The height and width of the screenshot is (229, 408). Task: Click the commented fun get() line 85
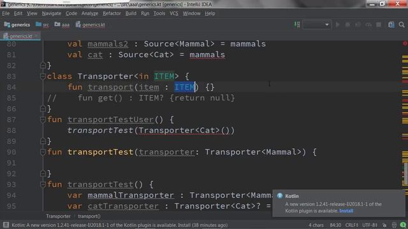click(141, 98)
